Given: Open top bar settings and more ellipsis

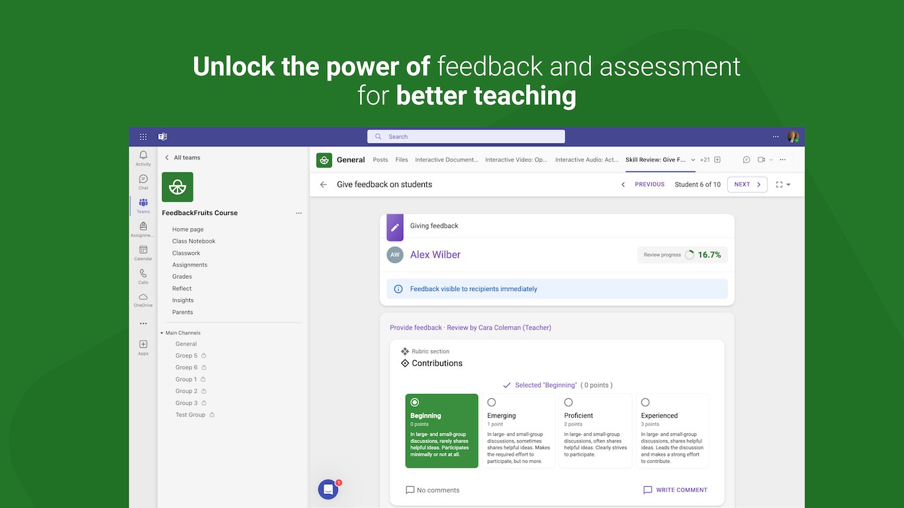Looking at the screenshot, I should pyautogui.click(x=776, y=137).
